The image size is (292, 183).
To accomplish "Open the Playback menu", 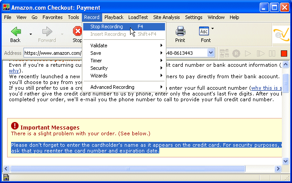I will tap(114, 17).
